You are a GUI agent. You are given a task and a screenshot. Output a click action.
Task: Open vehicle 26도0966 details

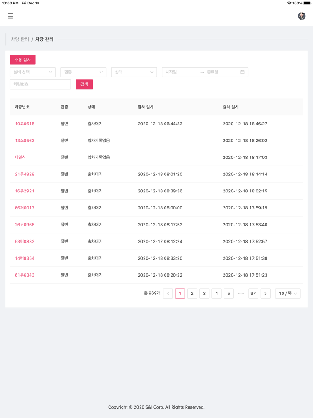coord(25,225)
